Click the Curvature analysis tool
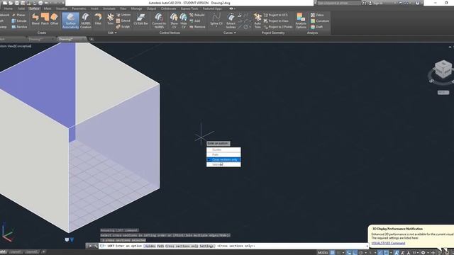This screenshot has width=454, height=255. point(320,21)
